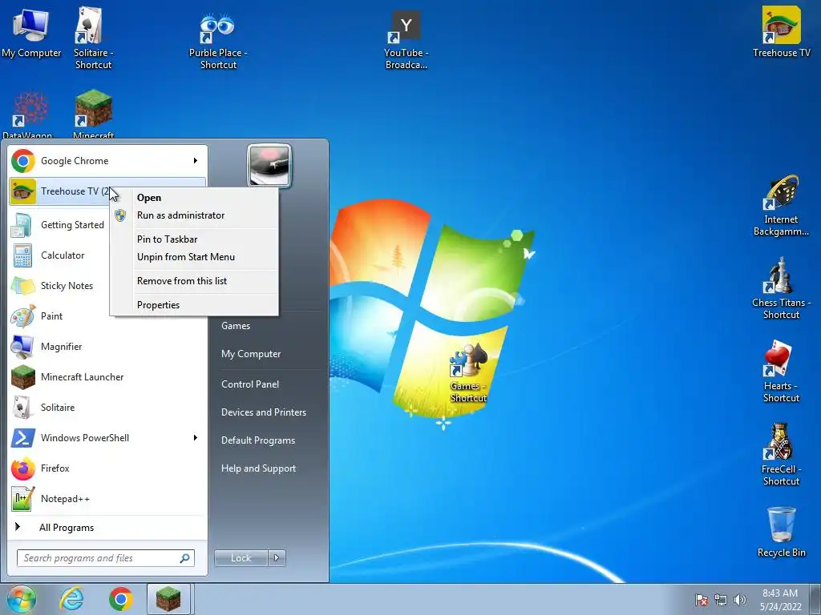Open the taskbar clock and date
Viewport: 821px width, 615px height.
[x=780, y=600]
